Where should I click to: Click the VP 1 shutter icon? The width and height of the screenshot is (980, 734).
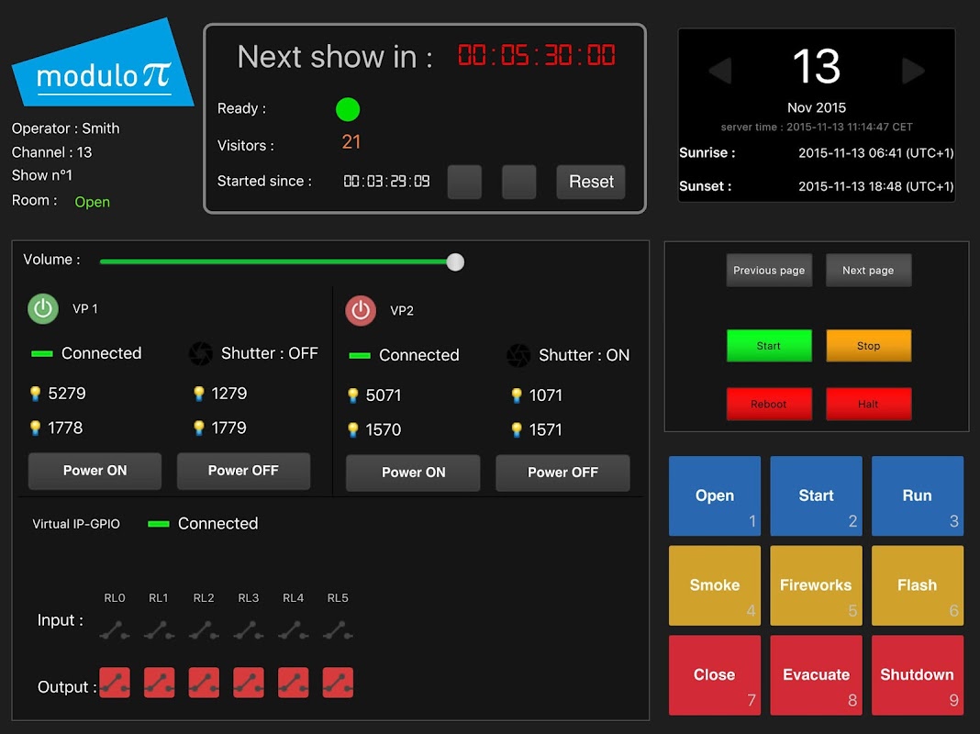(201, 353)
